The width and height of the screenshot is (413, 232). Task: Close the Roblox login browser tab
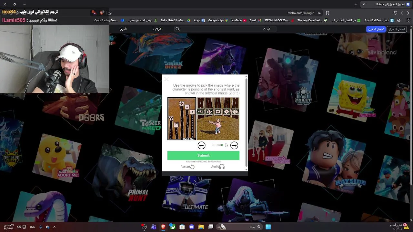click(x=364, y=4)
